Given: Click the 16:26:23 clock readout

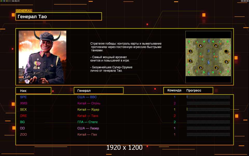Looking at the screenshot, I should [x=16, y=1].
